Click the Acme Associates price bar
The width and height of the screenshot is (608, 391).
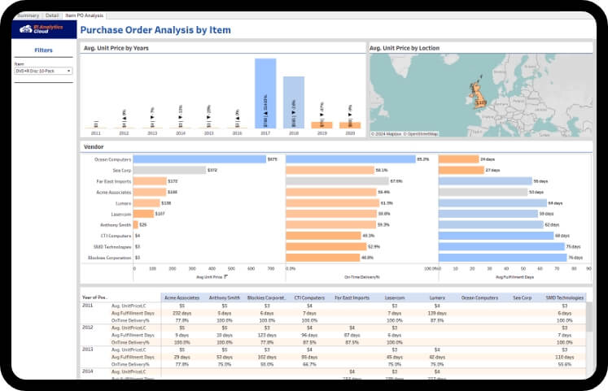tap(150, 192)
